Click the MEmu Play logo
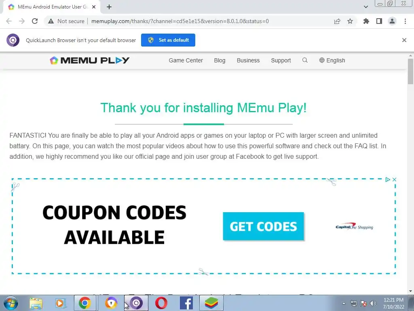The image size is (414, 311). [x=89, y=60]
